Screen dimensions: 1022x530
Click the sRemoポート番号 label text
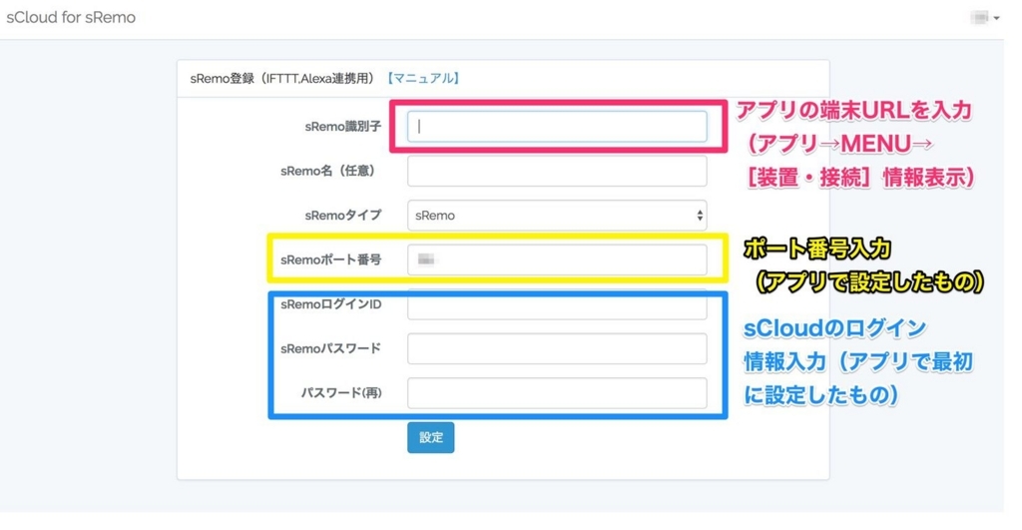(x=331, y=260)
